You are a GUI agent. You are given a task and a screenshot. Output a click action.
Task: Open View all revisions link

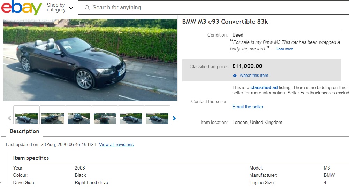116,145
